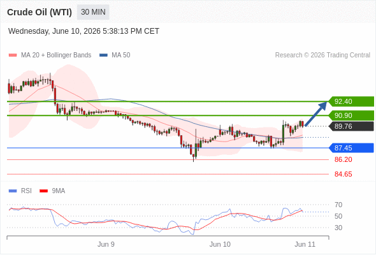Toggle the MA 50 legend label
The height and width of the screenshot is (255, 376).
pyautogui.click(x=121, y=55)
